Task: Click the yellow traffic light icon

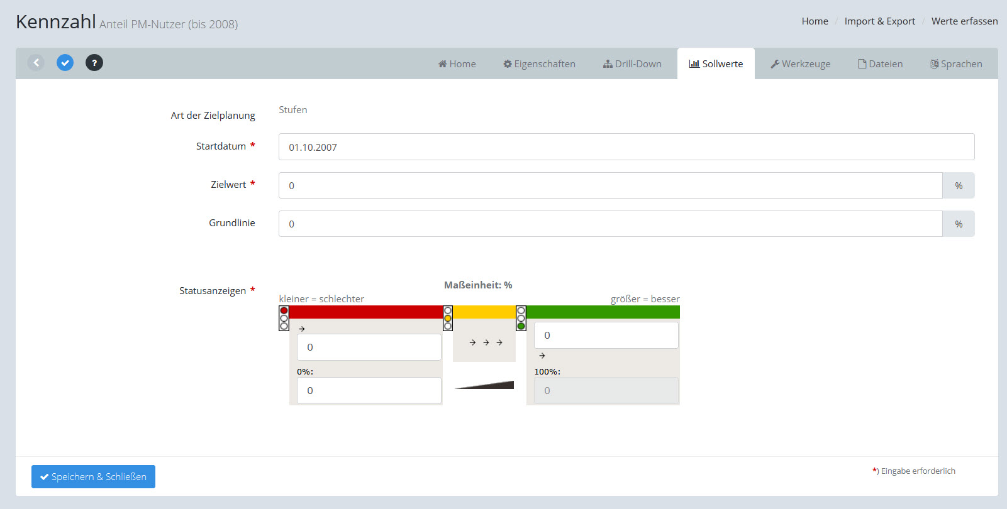Action: 448,318
